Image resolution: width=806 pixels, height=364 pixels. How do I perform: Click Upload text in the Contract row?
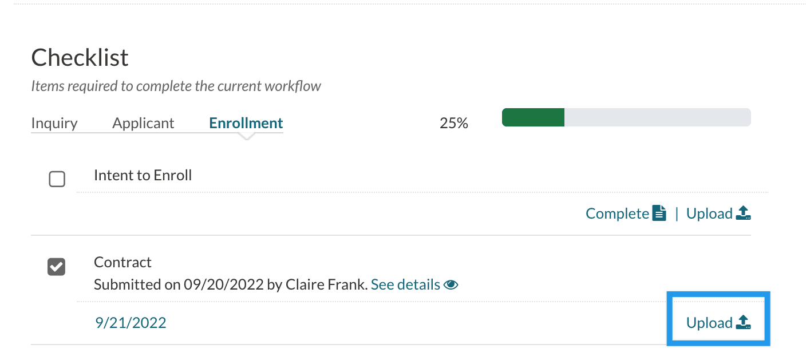[709, 323]
